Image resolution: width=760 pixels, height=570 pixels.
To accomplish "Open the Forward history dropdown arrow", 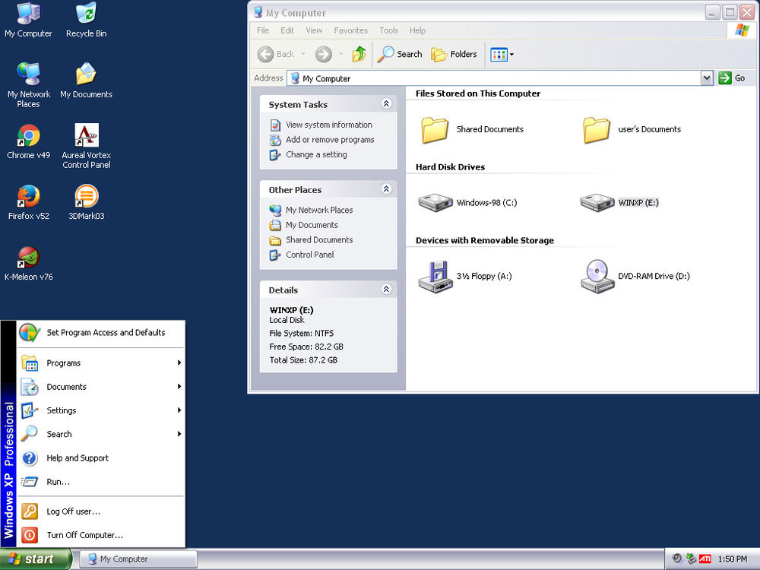I will pos(340,54).
